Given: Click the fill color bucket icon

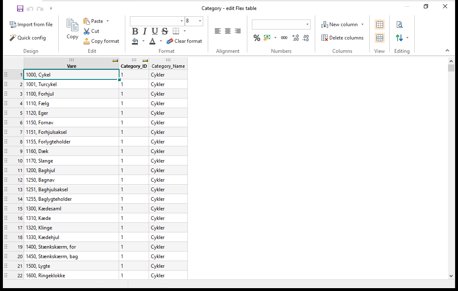Looking at the screenshot, I should tap(135, 41).
